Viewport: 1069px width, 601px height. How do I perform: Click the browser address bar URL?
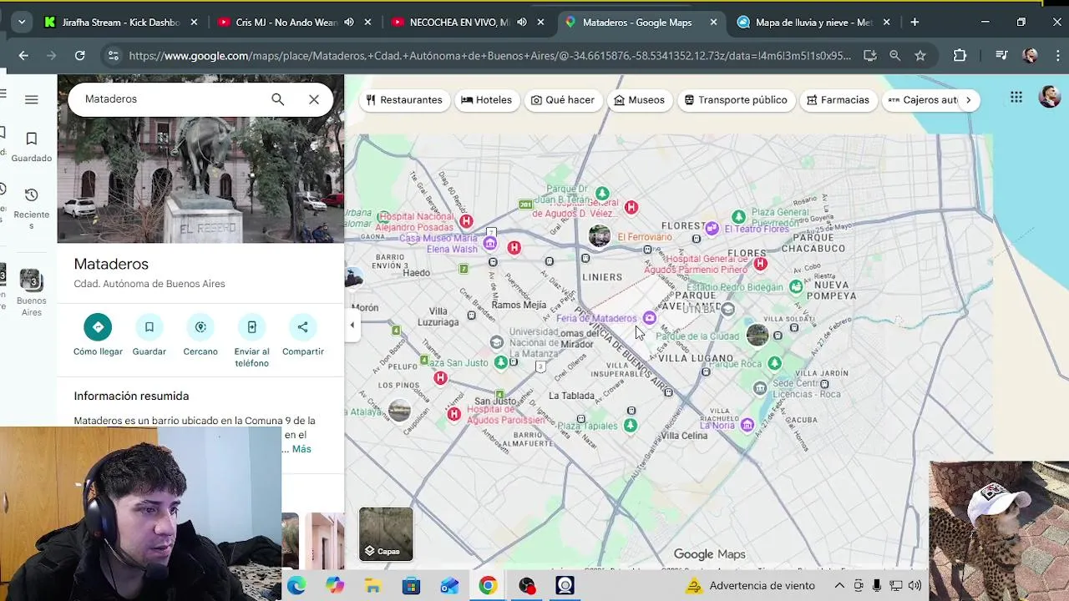[x=489, y=56]
